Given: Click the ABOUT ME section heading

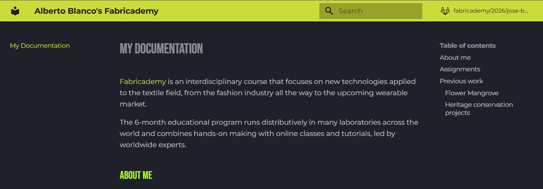Looking at the screenshot, I should (x=136, y=175).
